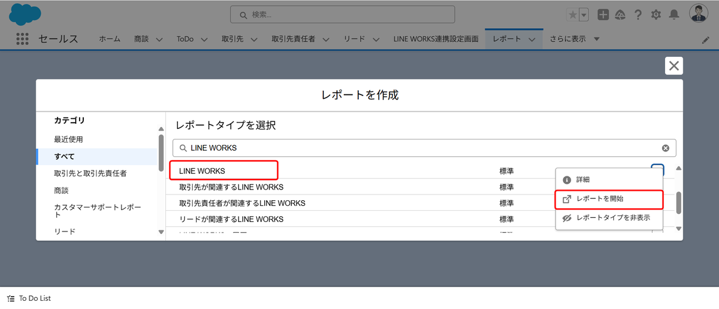This screenshot has width=719, height=309.
Task: Open the Trailhead guidance icon
Action: (621, 14)
